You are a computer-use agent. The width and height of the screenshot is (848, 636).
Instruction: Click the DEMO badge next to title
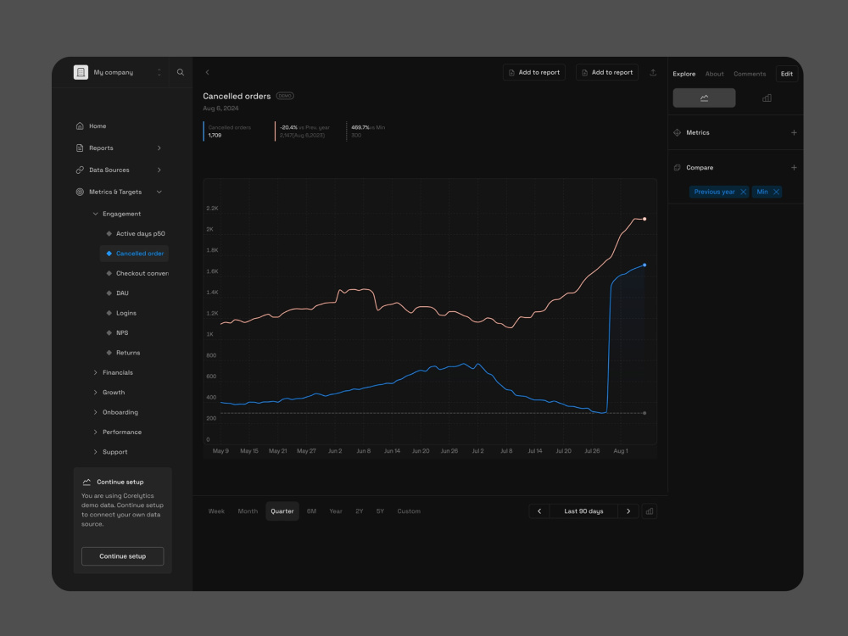pos(285,96)
